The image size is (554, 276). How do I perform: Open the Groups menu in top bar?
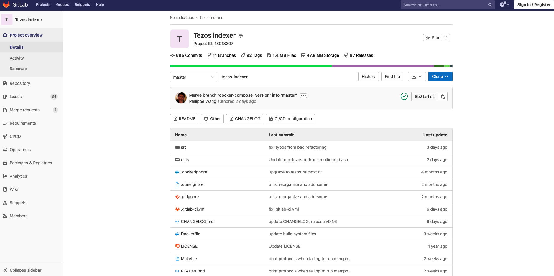click(x=62, y=5)
